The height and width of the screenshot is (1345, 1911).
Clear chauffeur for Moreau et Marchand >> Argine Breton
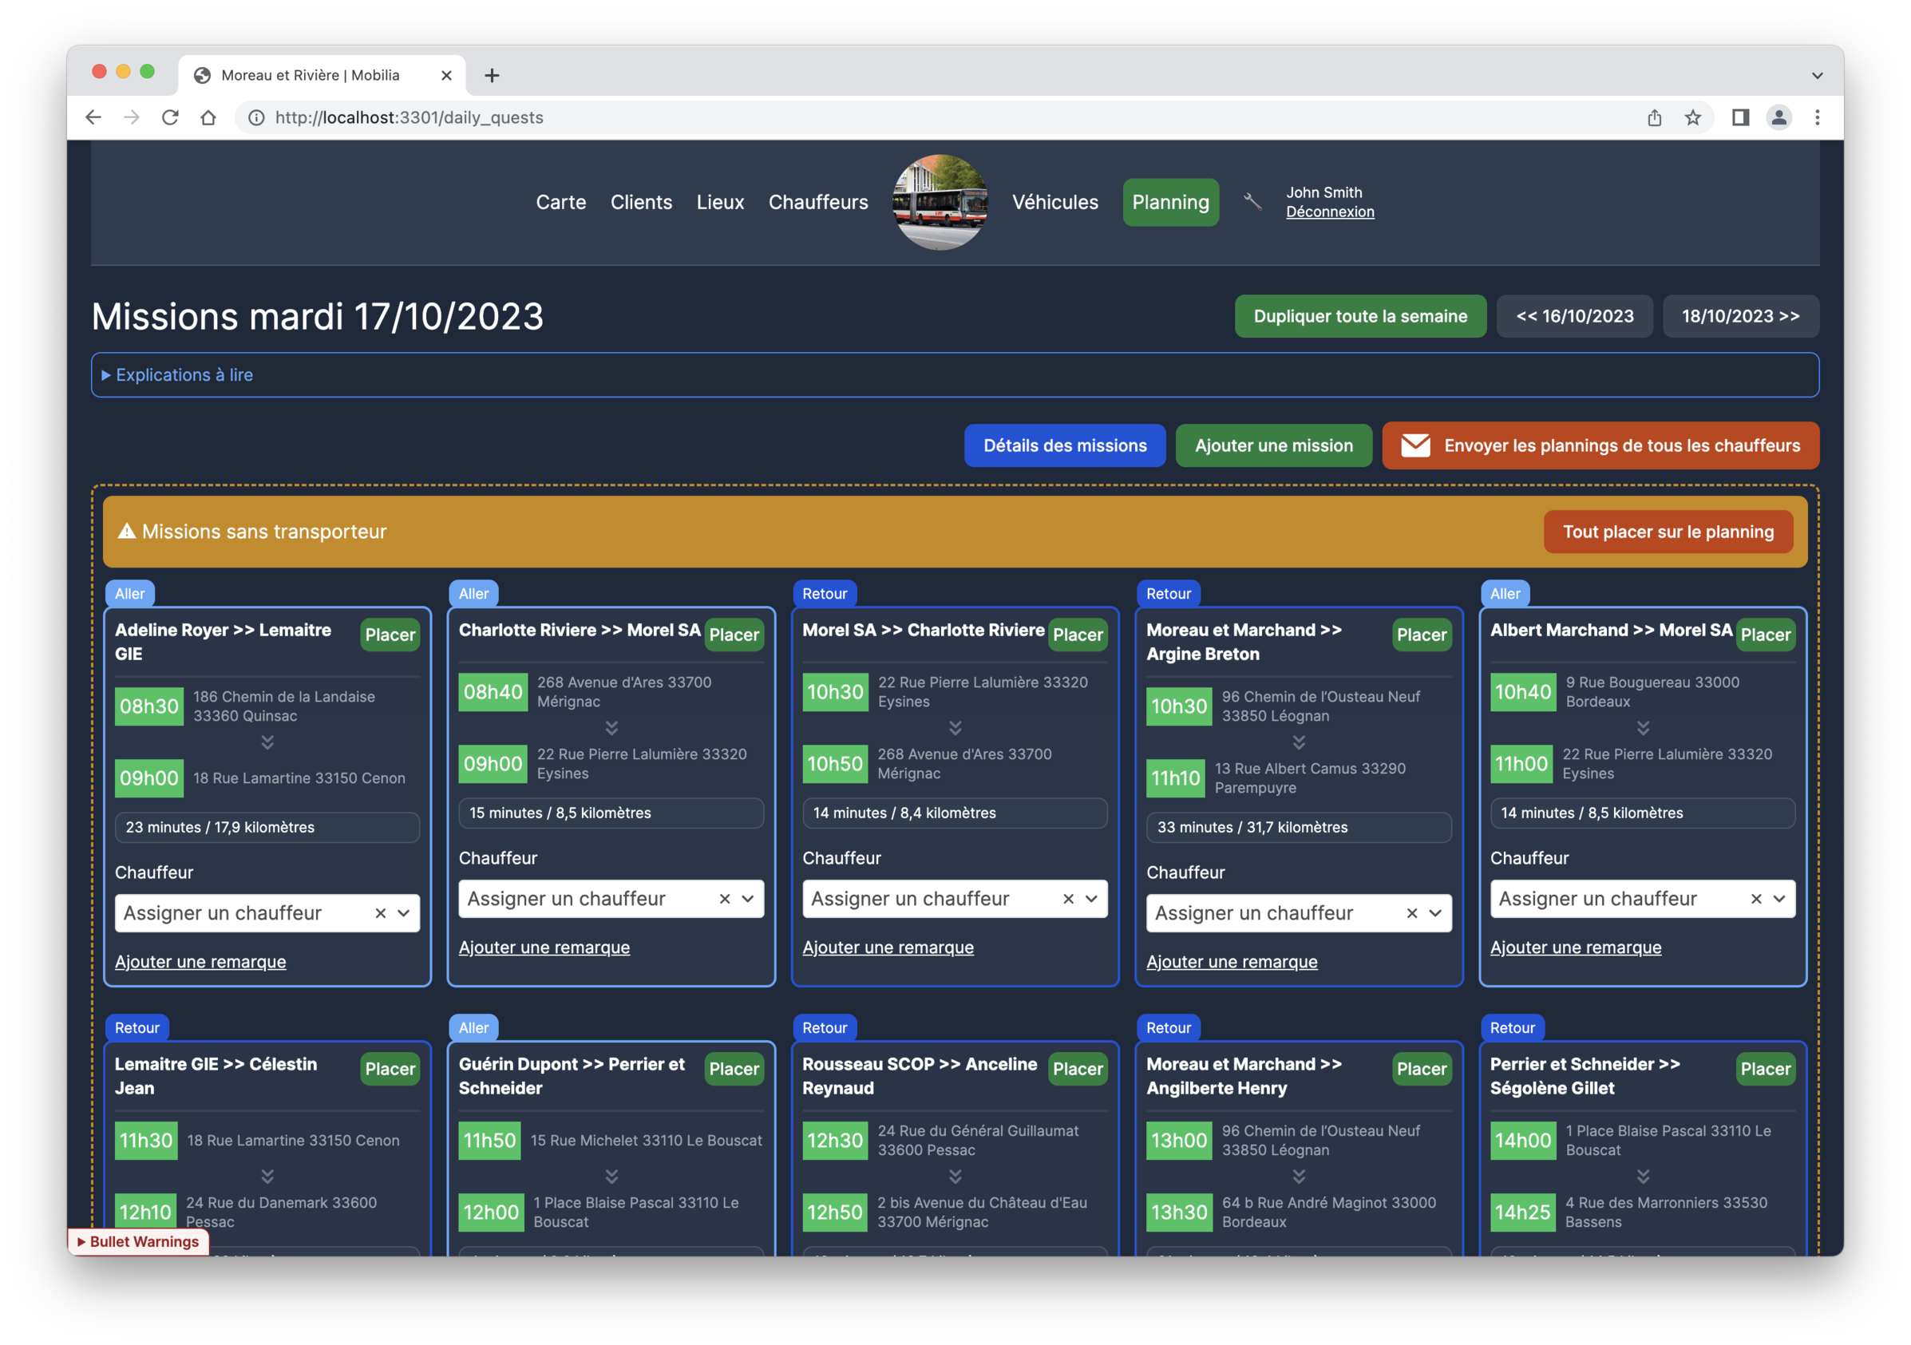[1411, 913]
